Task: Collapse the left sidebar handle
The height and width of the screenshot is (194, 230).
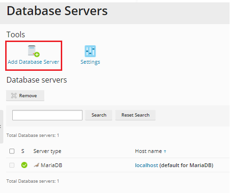Action: 1,127
